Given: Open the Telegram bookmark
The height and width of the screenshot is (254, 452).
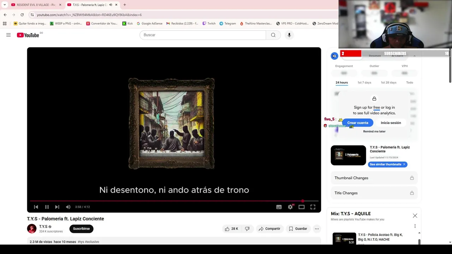Looking at the screenshot, I should pyautogui.click(x=227, y=24).
